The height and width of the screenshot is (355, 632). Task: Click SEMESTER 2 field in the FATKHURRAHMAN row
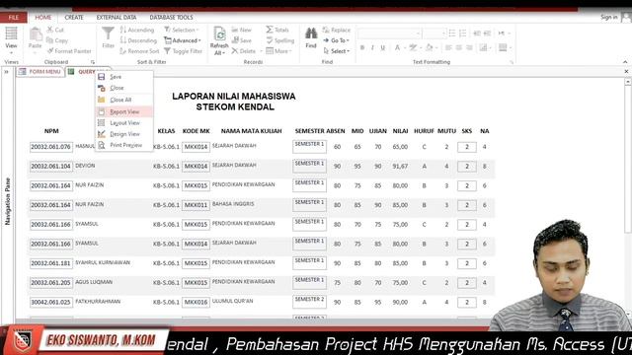(x=309, y=302)
